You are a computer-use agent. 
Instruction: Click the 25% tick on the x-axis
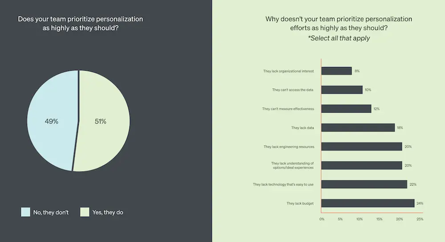coord(420,219)
